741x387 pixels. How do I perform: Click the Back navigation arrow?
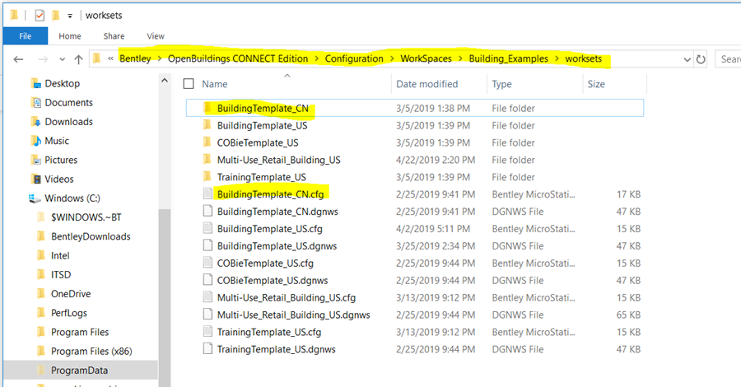(x=18, y=59)
